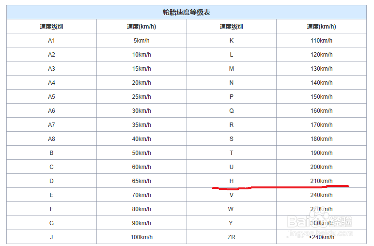Image resolution: width=374 pixels, height=246 pixels.
Task: Click the 170km/h cell
Action: tap(321, 125)
